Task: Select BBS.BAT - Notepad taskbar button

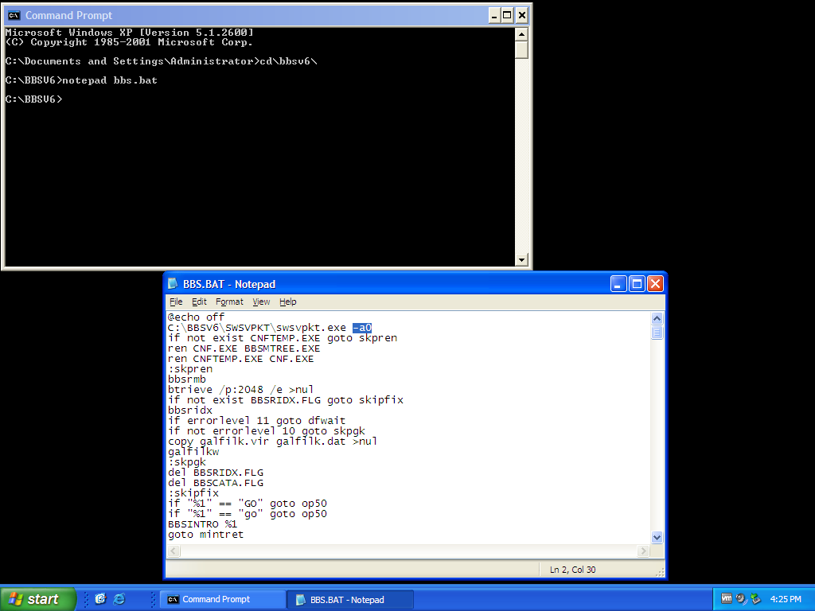Action: click(x=350, y=600)
